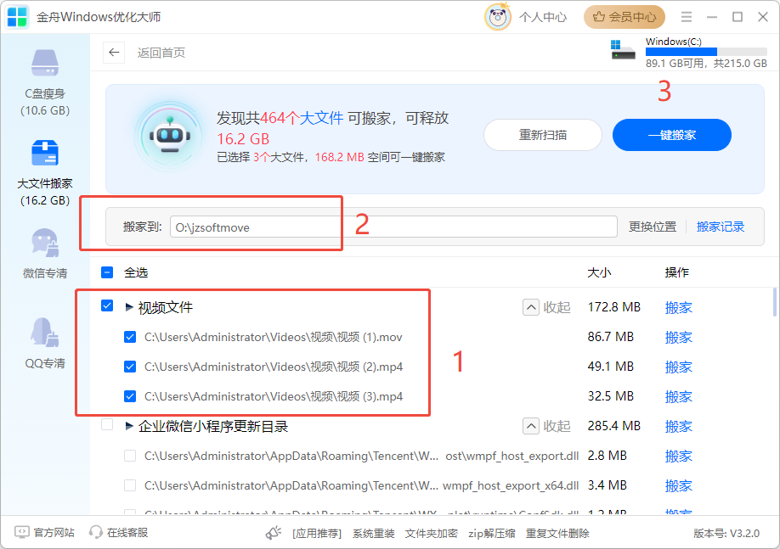780x549 pixels.
Task: Open the QQ专清 cleaning tool
Action: (45, 344)
